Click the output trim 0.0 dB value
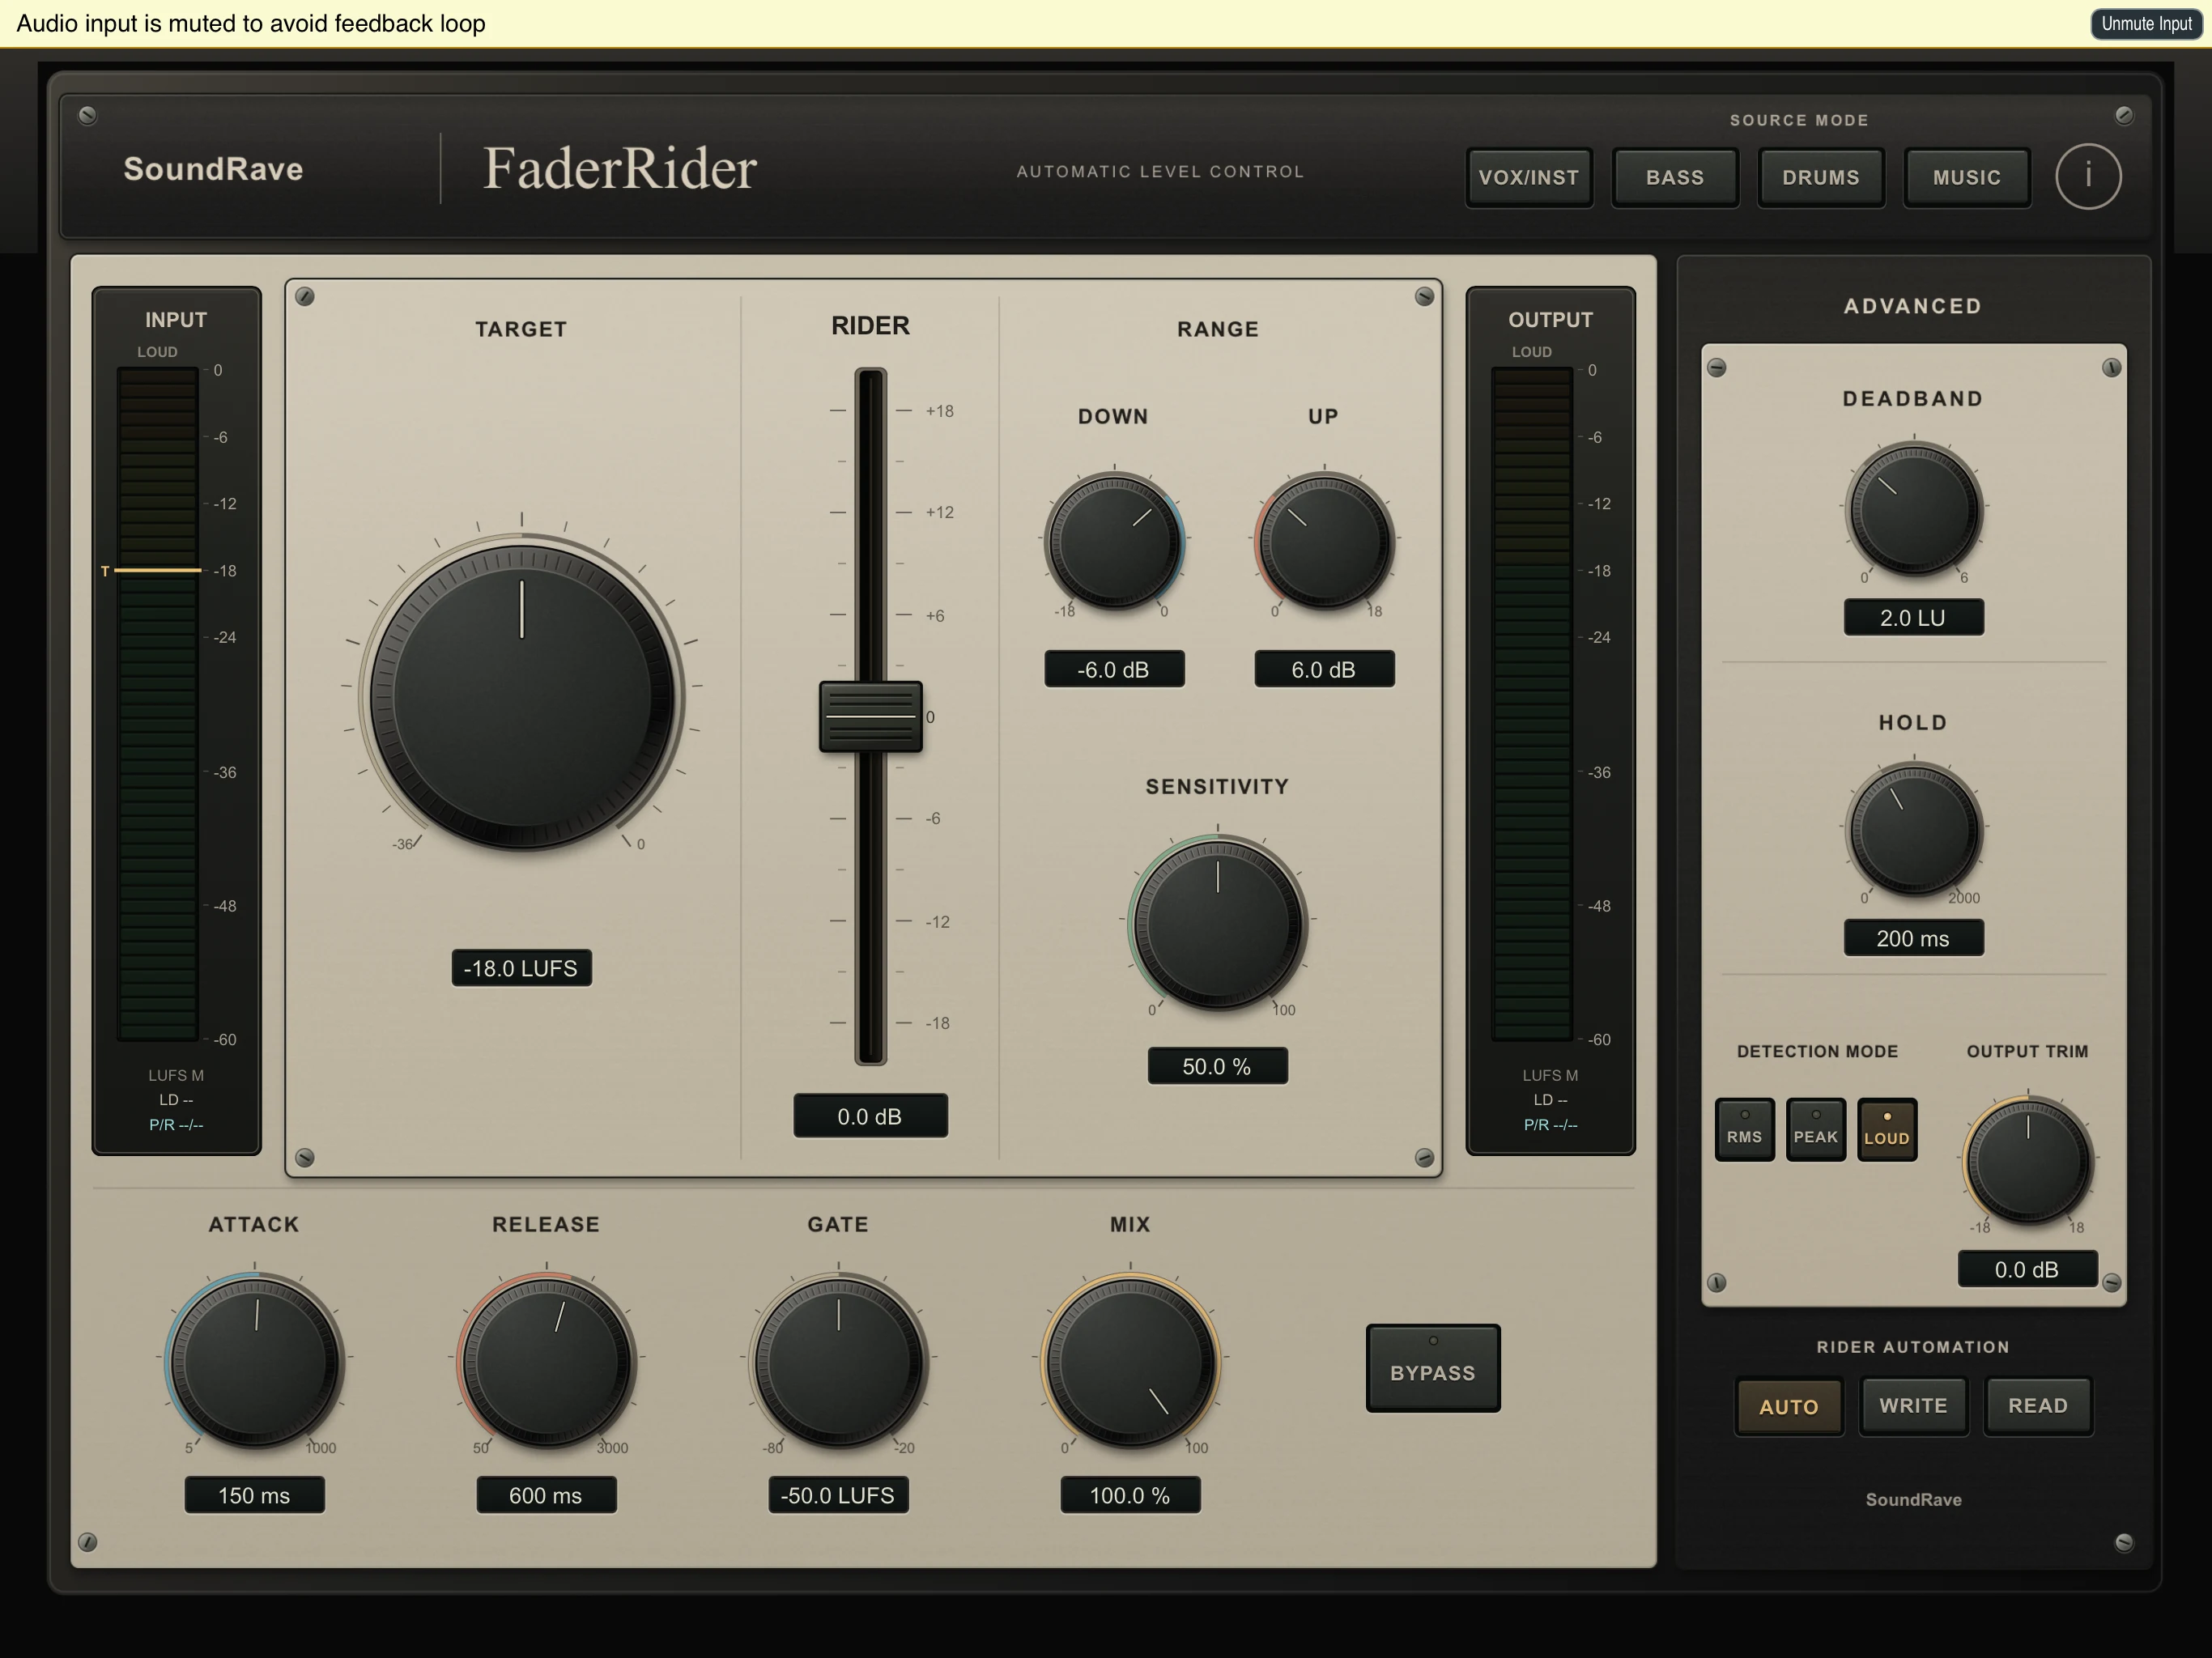 tap(2027, 1269)
